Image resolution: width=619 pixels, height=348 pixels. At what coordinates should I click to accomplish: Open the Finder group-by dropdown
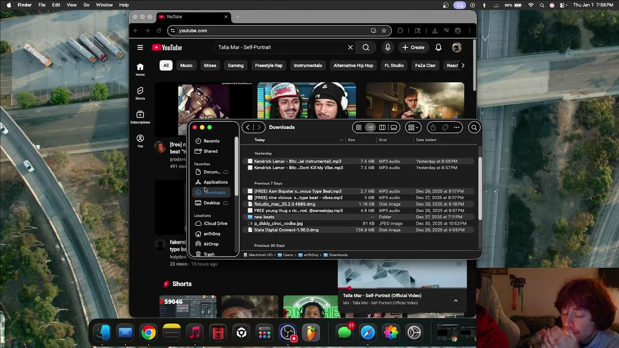[x=412, y=128]
